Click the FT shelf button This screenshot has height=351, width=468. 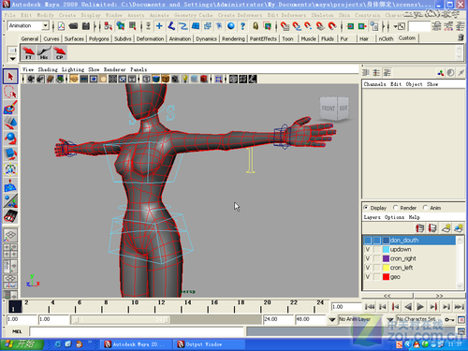point(28,52)
